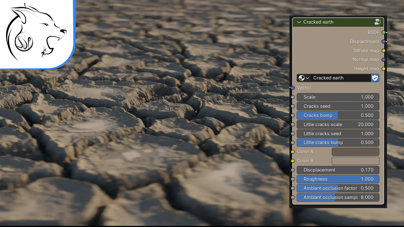Click the Scale value slider
Screen dimensions: 404x227
(338, 97)
